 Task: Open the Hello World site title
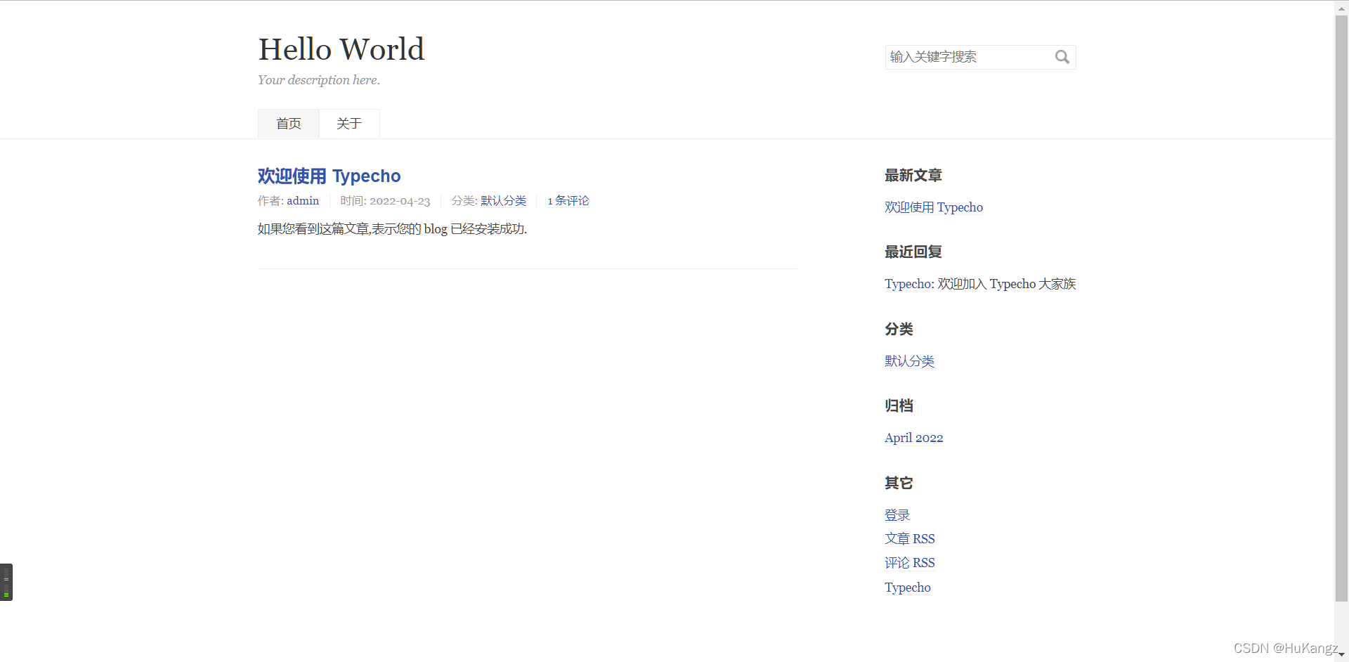click(x=341, y=49)
